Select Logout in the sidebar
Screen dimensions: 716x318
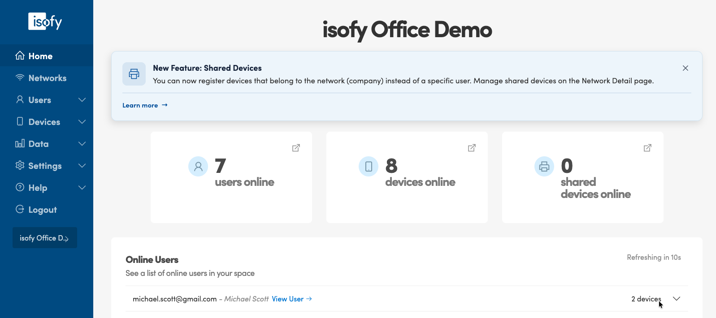[47, 209]
